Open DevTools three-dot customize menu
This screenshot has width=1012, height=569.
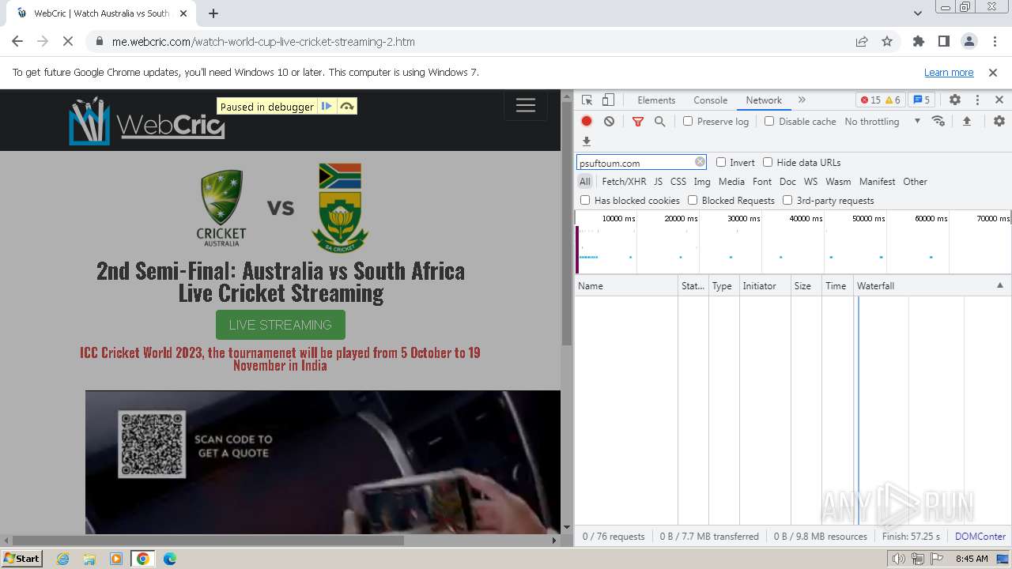point(977,100)
